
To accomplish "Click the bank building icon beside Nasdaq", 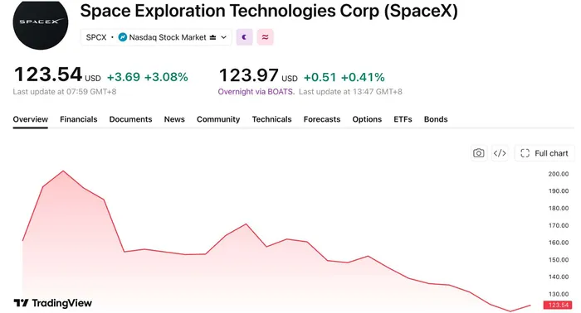I will [212, 37].
